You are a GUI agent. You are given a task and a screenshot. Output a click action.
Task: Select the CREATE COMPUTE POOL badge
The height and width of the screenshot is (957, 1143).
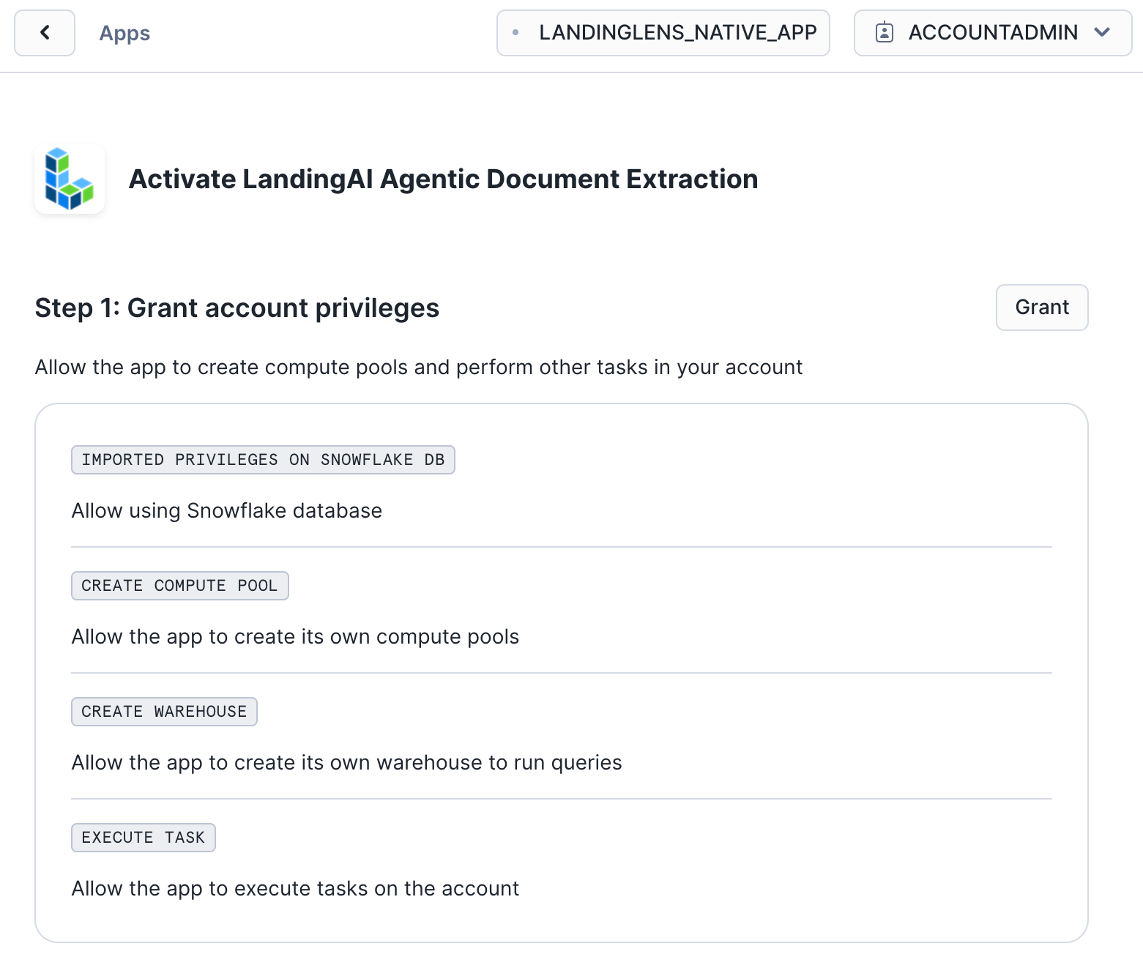pyautogui.click(x=179, y=585)
